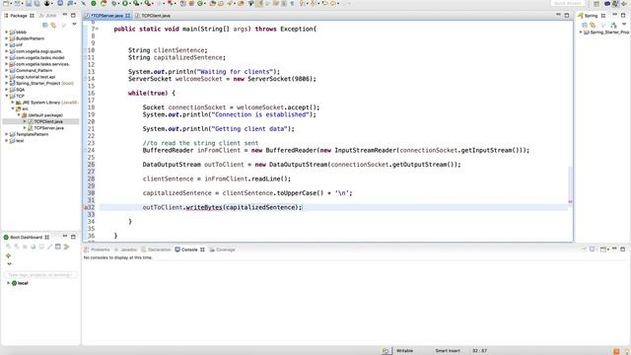
Task: Close the TCPServer.java editor tab
Action: pos(127,16)
